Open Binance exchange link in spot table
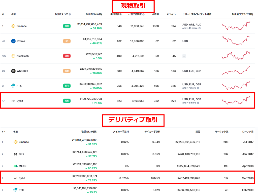This screenshot has height=196, width=258. (x=22, y=26)
